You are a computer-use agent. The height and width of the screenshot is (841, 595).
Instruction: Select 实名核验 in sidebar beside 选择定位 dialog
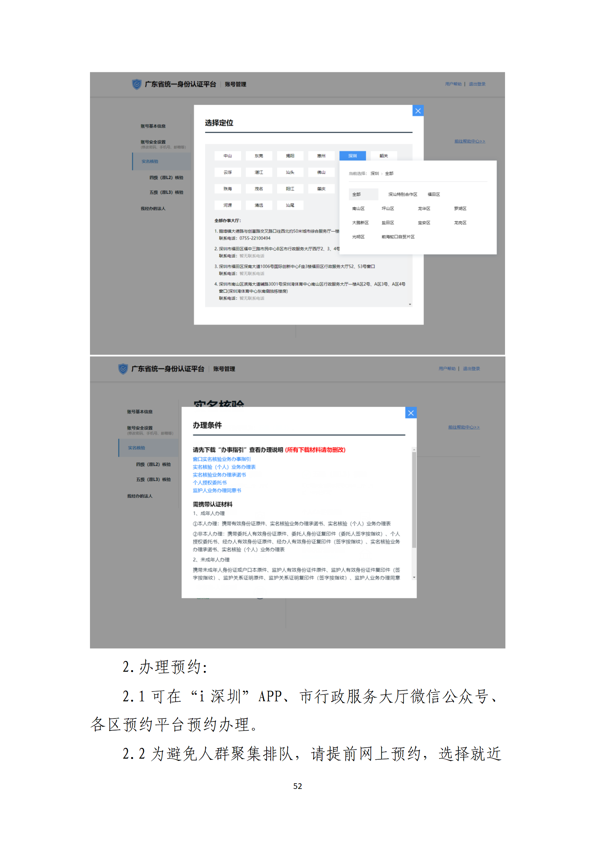pyautogui.click(x=162, y=161)
